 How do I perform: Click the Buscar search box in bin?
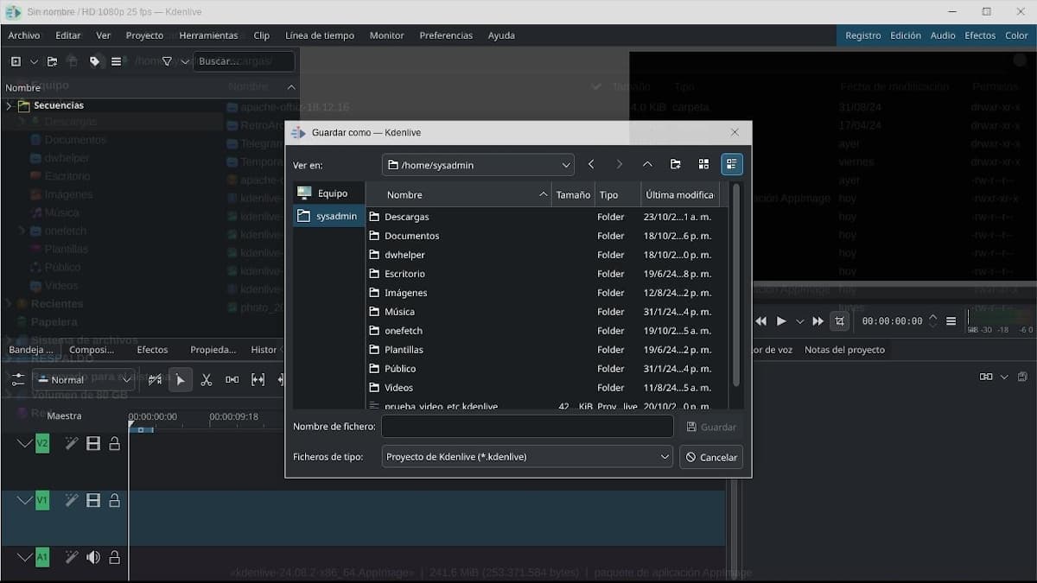pyautogui.click(x=244, y=61)
